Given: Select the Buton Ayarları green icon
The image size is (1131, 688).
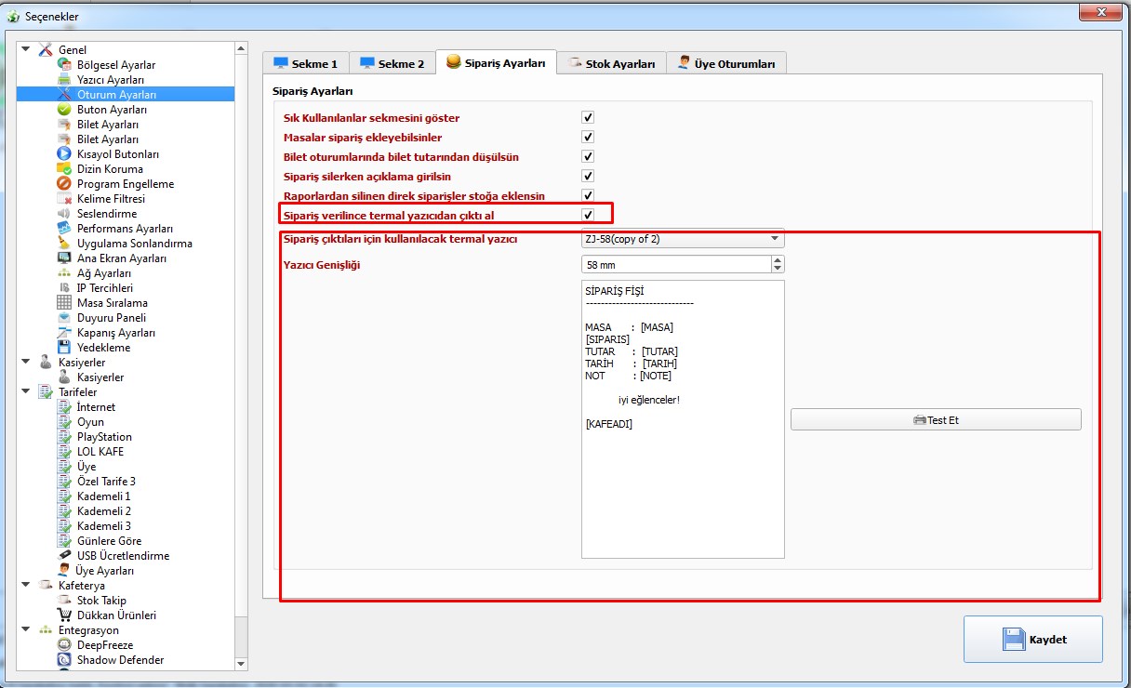Looking at the screenshot, I should pyautogui.click(x=64, y=110).
